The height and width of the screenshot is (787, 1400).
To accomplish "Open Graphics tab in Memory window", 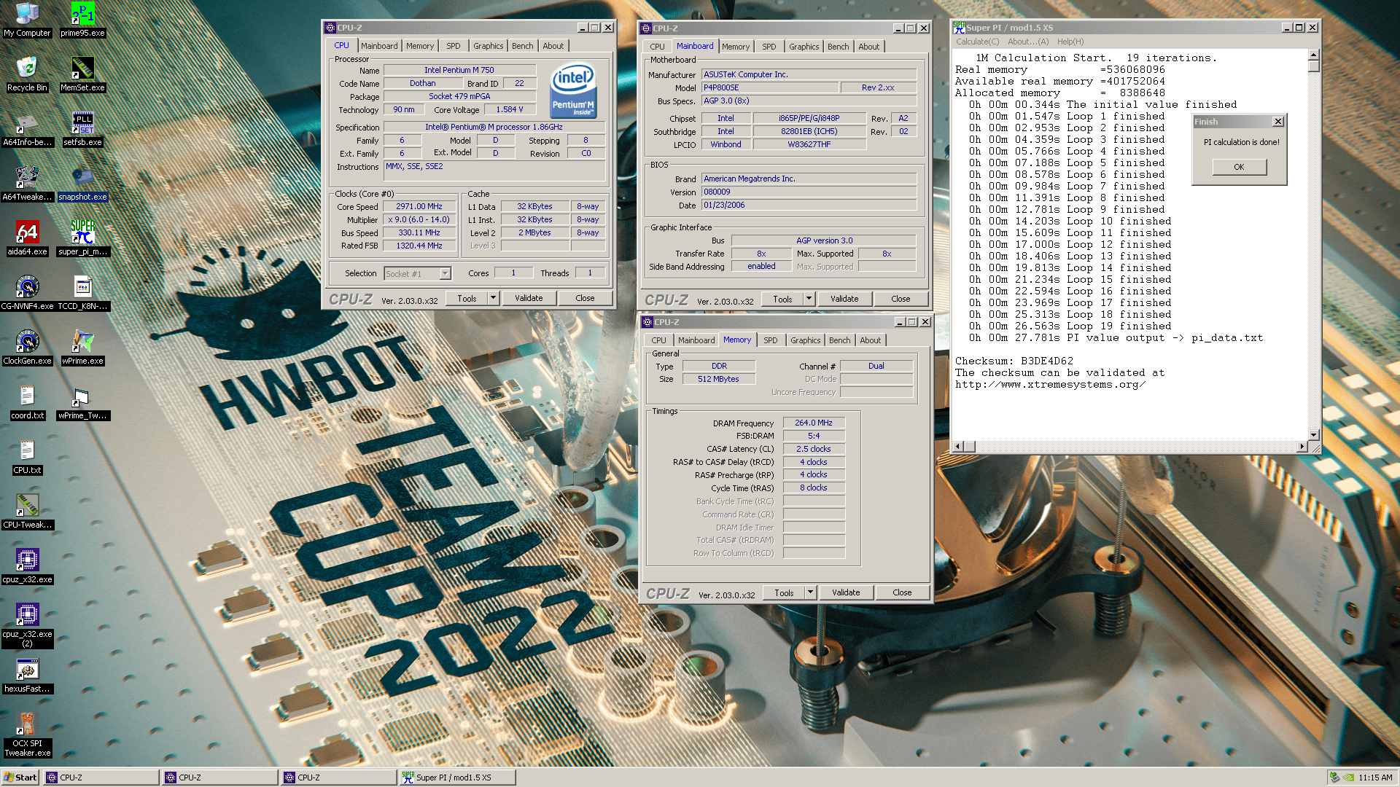I will pos(805,340).
